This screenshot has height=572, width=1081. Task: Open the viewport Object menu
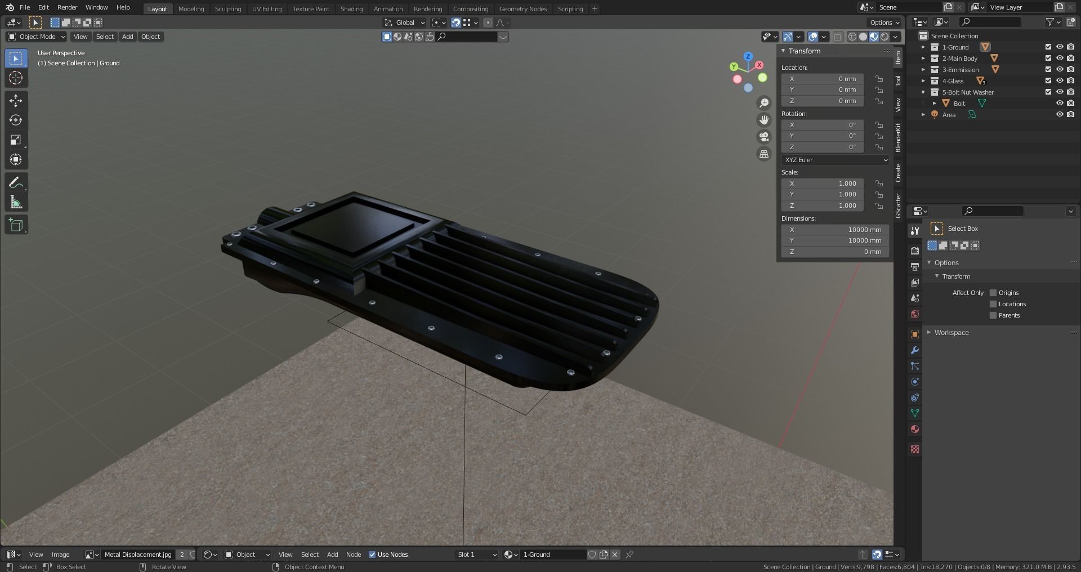(x=150, y=37)
